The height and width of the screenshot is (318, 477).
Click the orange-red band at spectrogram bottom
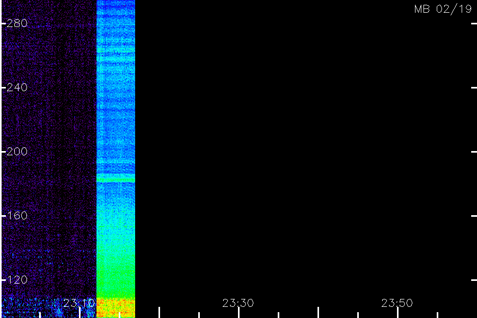coord(116,308)
